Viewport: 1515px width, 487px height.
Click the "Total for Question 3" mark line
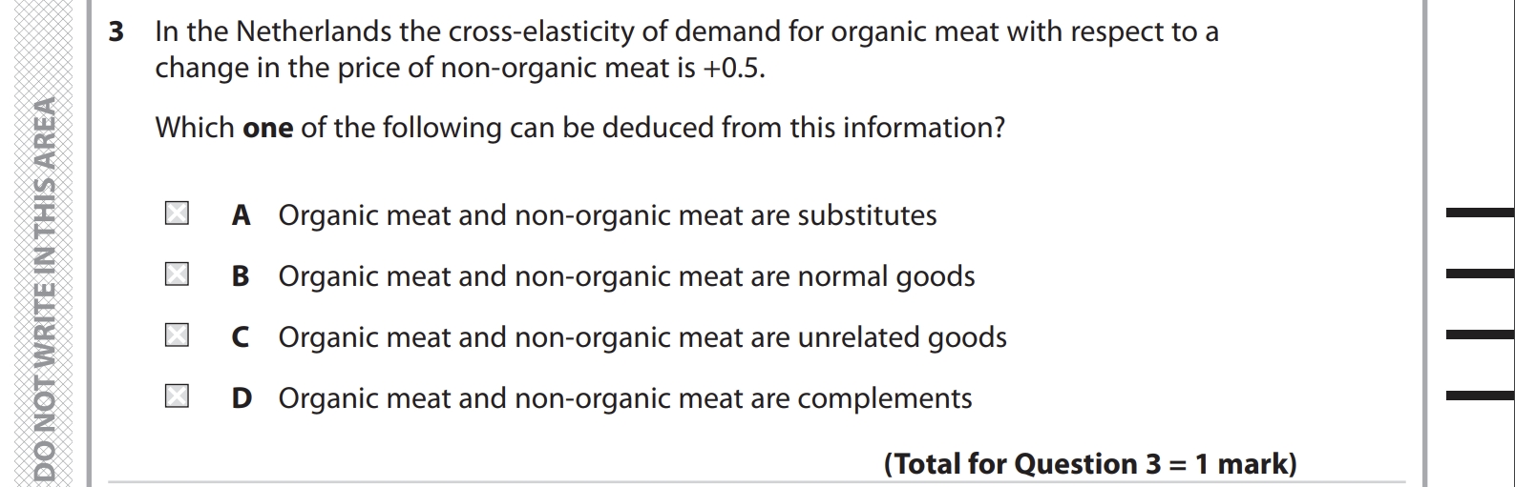(1090, 464)
